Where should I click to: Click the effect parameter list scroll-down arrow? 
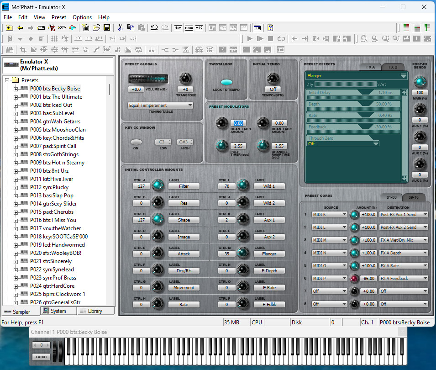(404, 178)
